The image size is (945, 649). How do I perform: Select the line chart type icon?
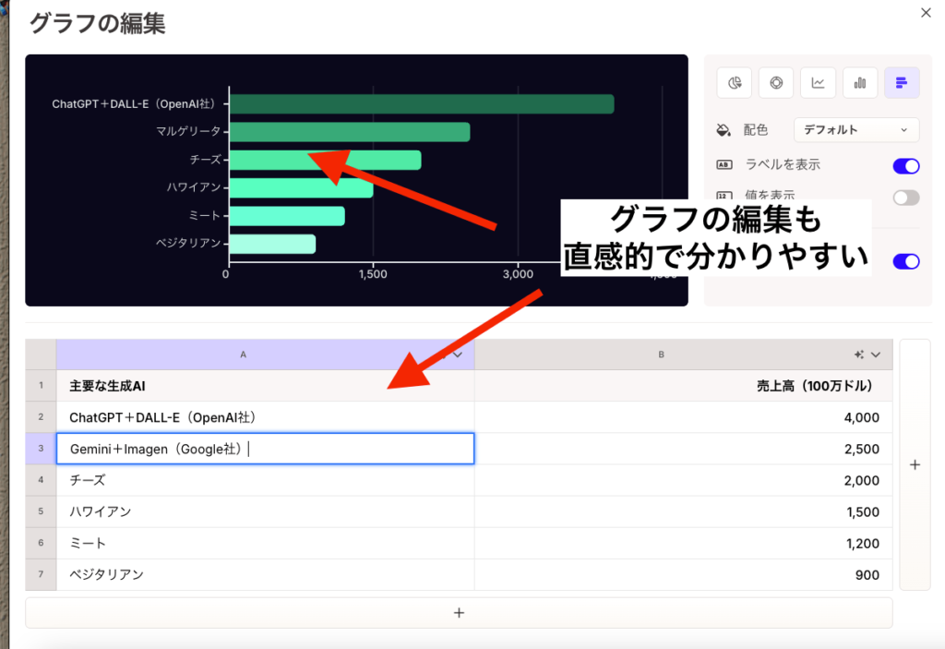point(818,83)
